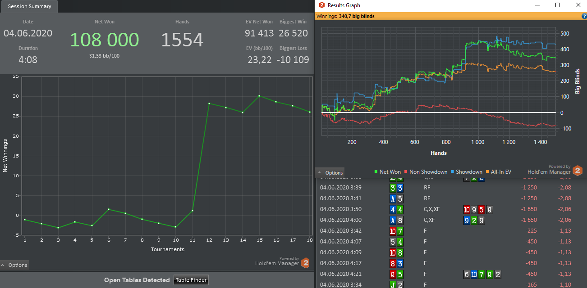Select the red 10 card in the 3:42 row
The height and width of the screenshot is (288, 587).
coord(393,231)
